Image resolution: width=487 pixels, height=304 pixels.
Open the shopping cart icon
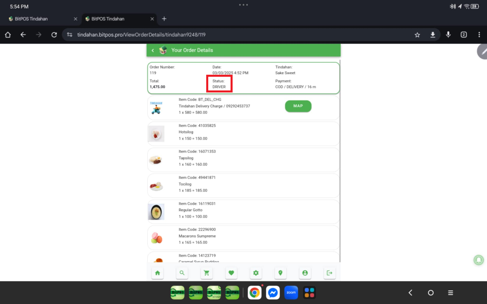point(206,273)
